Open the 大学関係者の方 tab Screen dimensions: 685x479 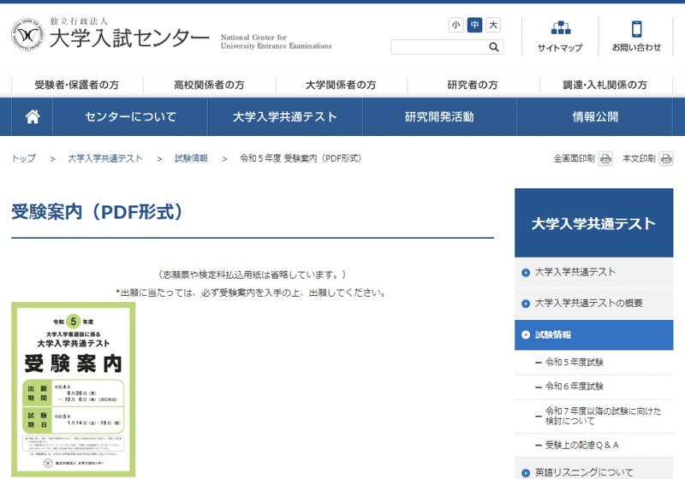click(x=341, y=85)
